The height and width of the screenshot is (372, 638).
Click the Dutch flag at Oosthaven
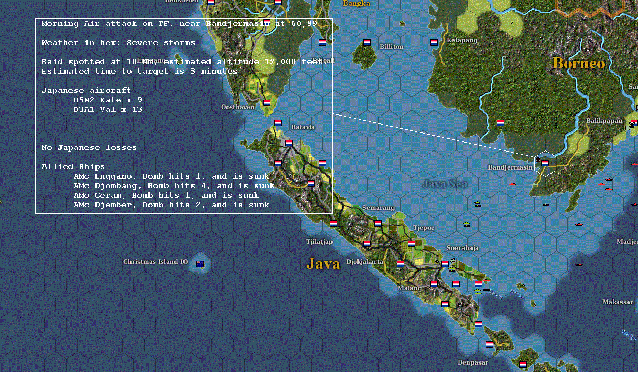(267, 103)
